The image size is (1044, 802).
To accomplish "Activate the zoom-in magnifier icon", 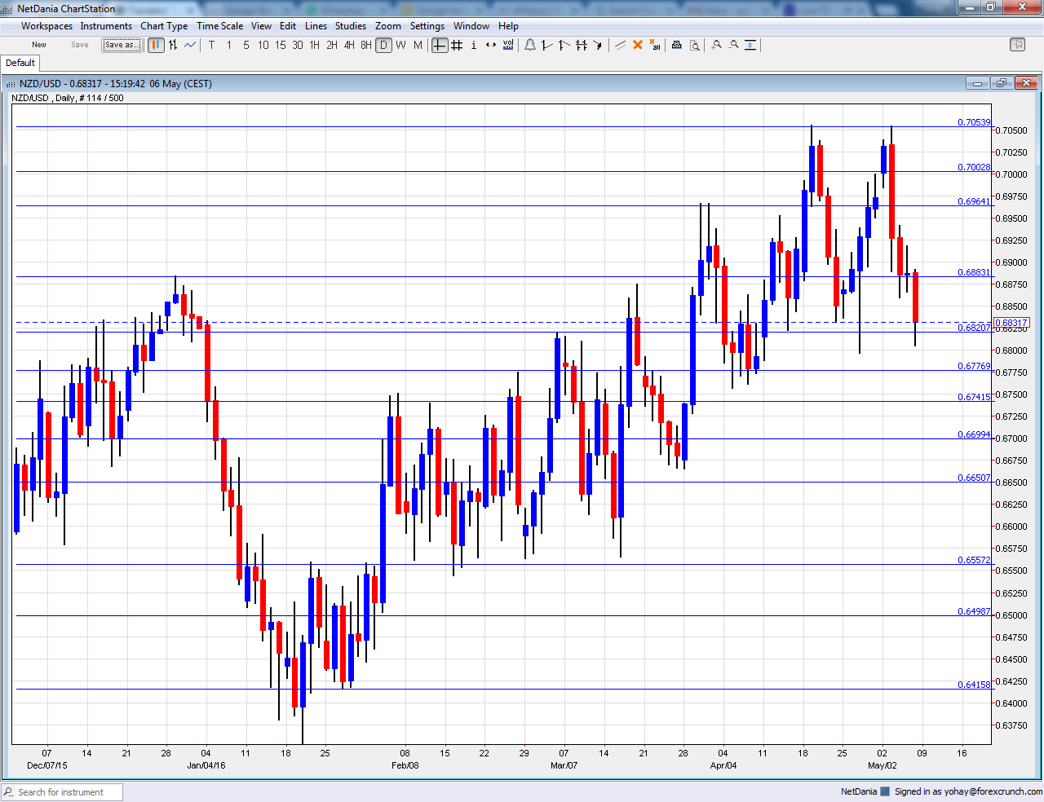I will pos(715,45).
